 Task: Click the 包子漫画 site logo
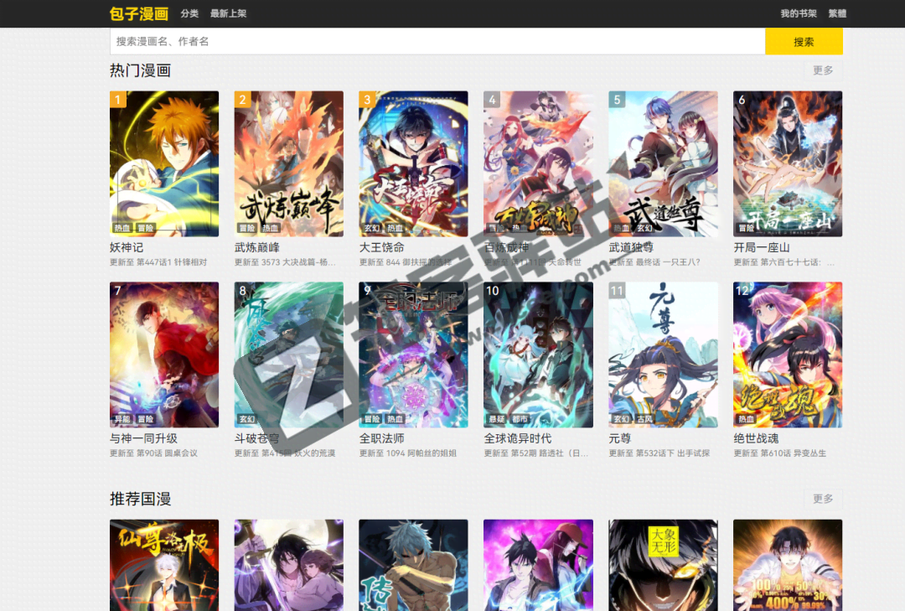coord(138,13)
